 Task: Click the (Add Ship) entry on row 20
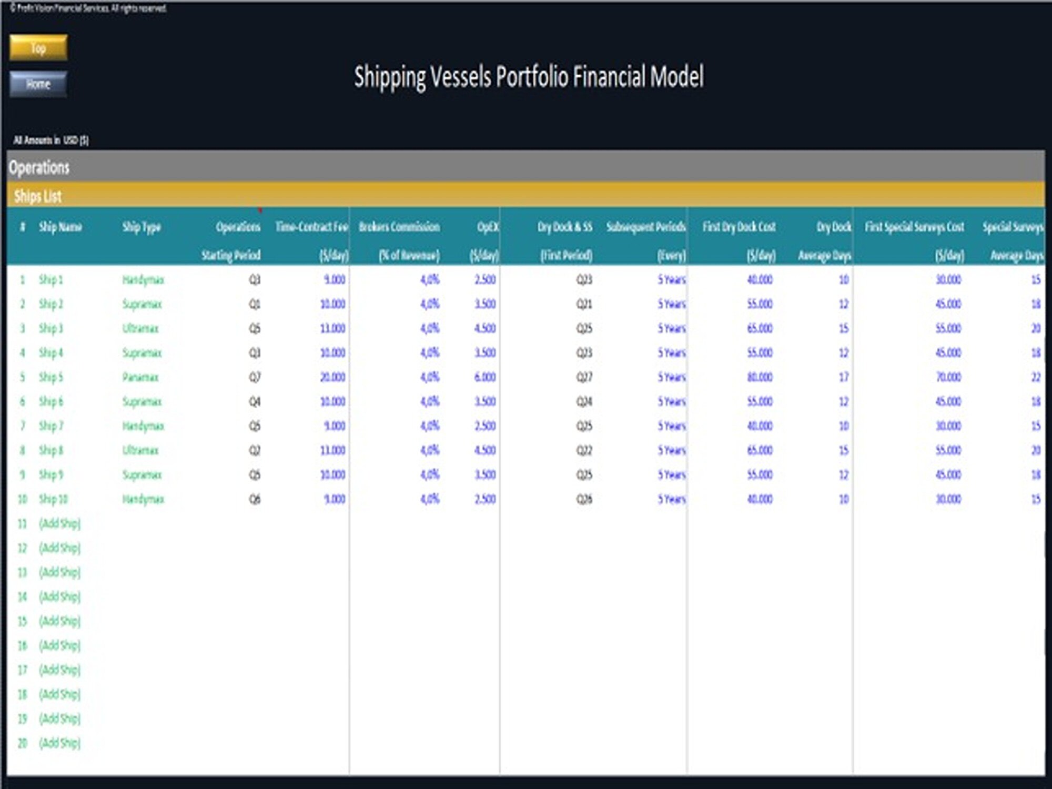pyautogui.click(x=59, y=743)
